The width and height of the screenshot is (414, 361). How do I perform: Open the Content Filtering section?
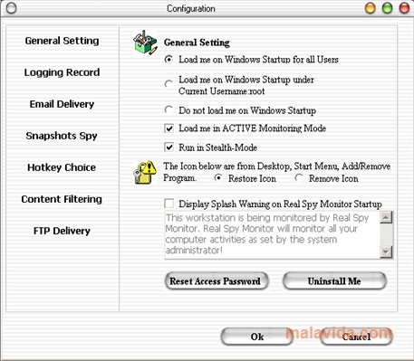62,199
